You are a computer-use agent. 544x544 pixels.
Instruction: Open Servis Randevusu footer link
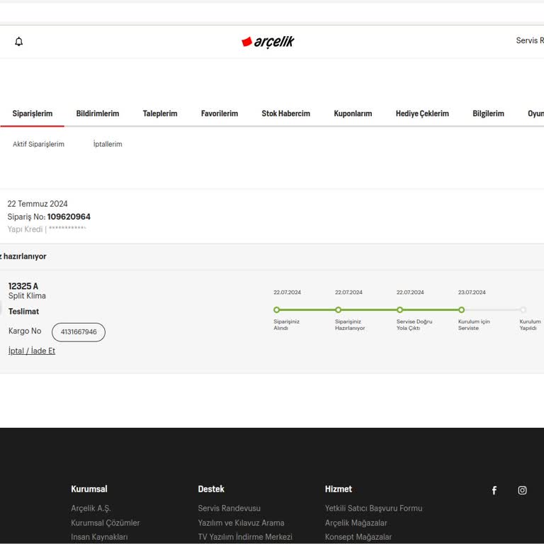click(x=229, y=509)
